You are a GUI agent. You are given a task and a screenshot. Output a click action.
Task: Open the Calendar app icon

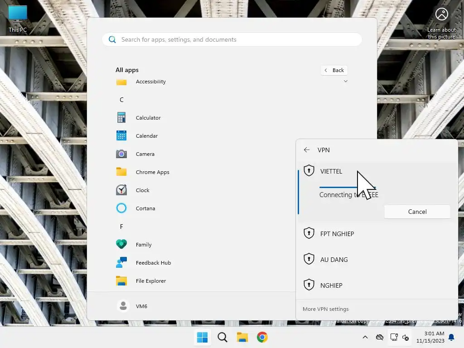pos(121,135)
